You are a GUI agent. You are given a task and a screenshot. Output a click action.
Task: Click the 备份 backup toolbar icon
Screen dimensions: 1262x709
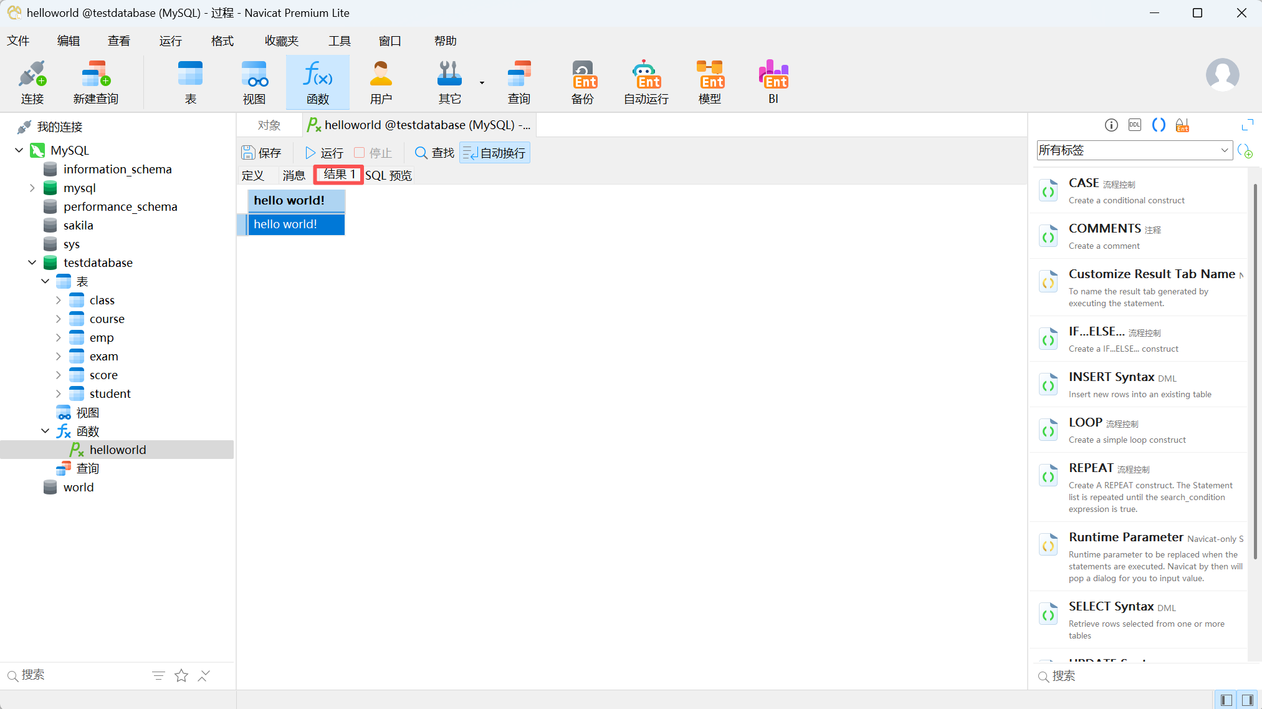583,82
